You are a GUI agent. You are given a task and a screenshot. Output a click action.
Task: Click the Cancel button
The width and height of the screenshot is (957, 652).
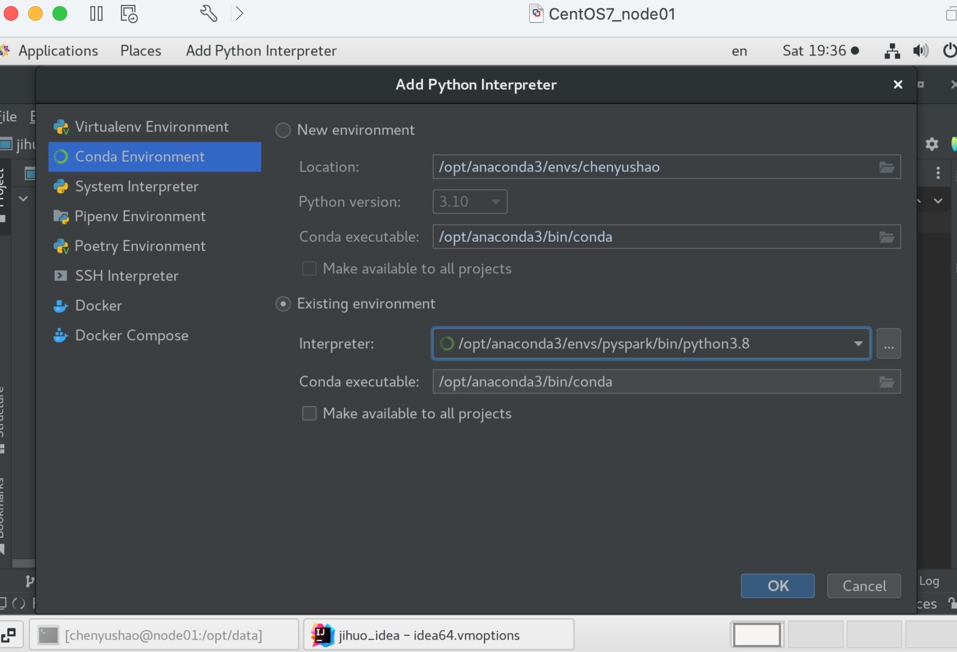coord(864,586)
